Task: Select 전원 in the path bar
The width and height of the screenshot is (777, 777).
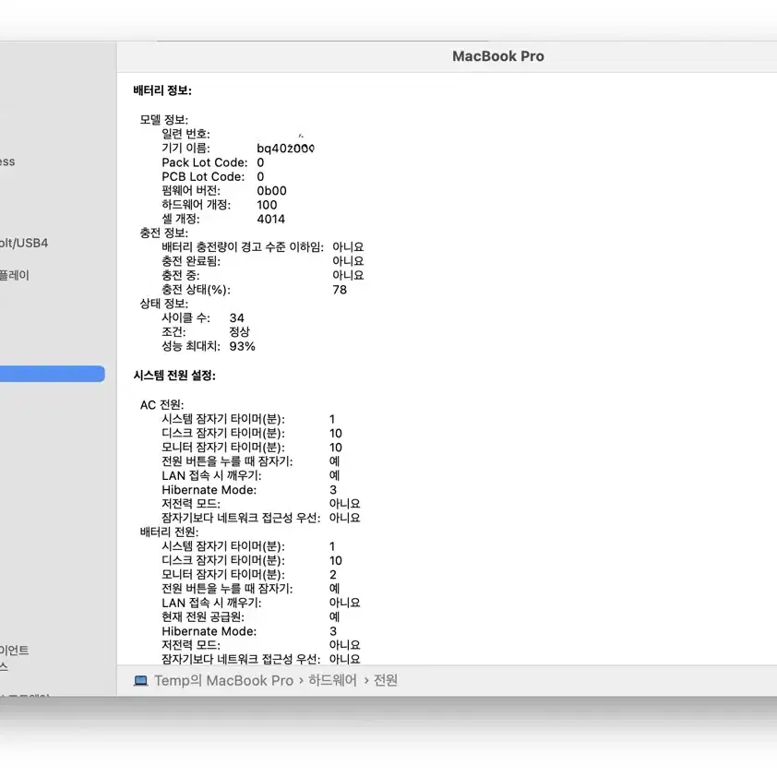Action: [386, 680]
